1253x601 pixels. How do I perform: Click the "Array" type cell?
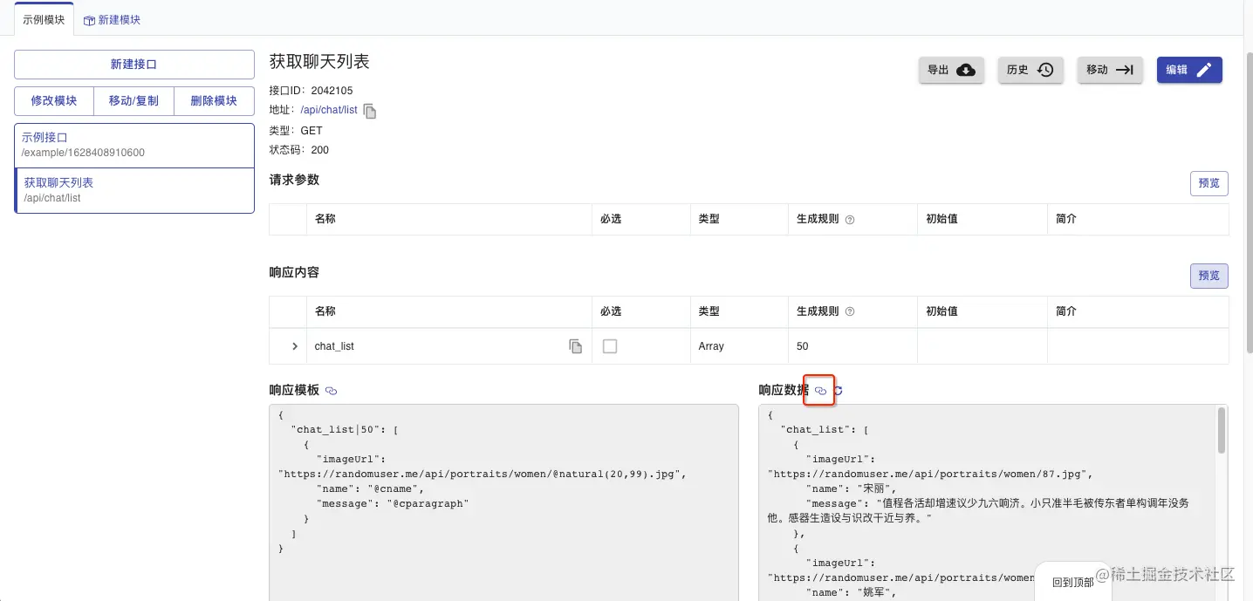click(738, 346)
